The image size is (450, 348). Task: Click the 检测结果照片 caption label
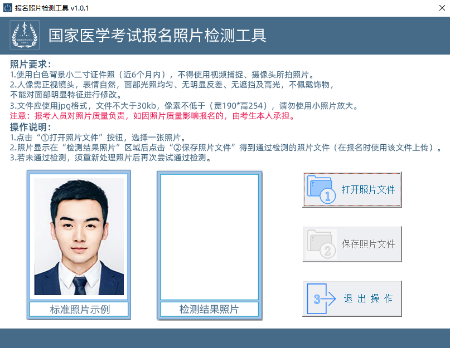point(209,310)
